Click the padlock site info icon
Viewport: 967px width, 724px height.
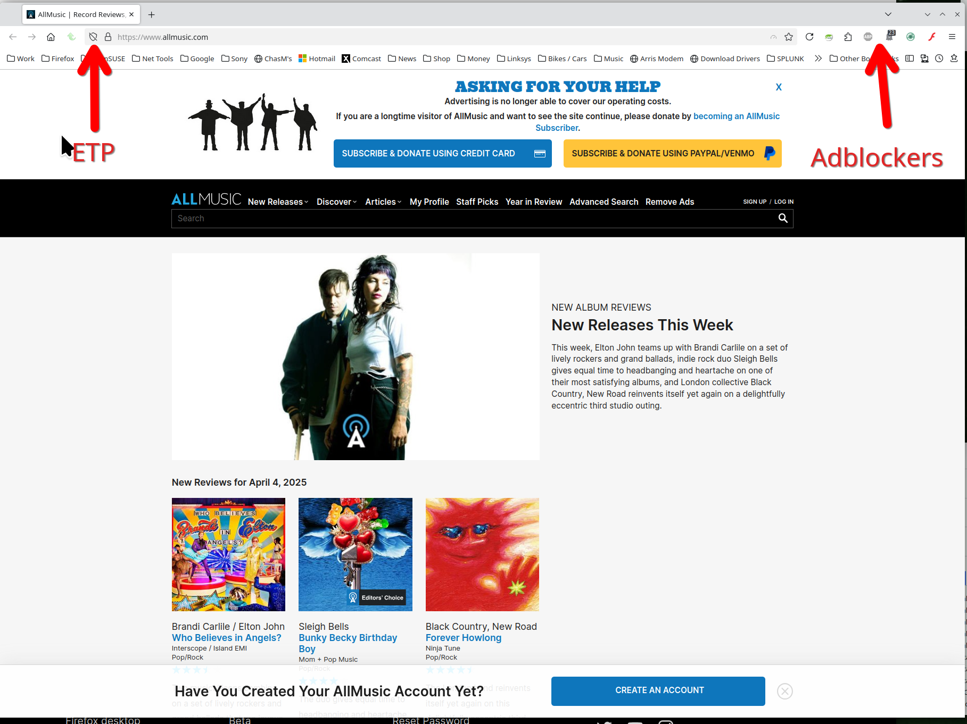pos(108,37)
